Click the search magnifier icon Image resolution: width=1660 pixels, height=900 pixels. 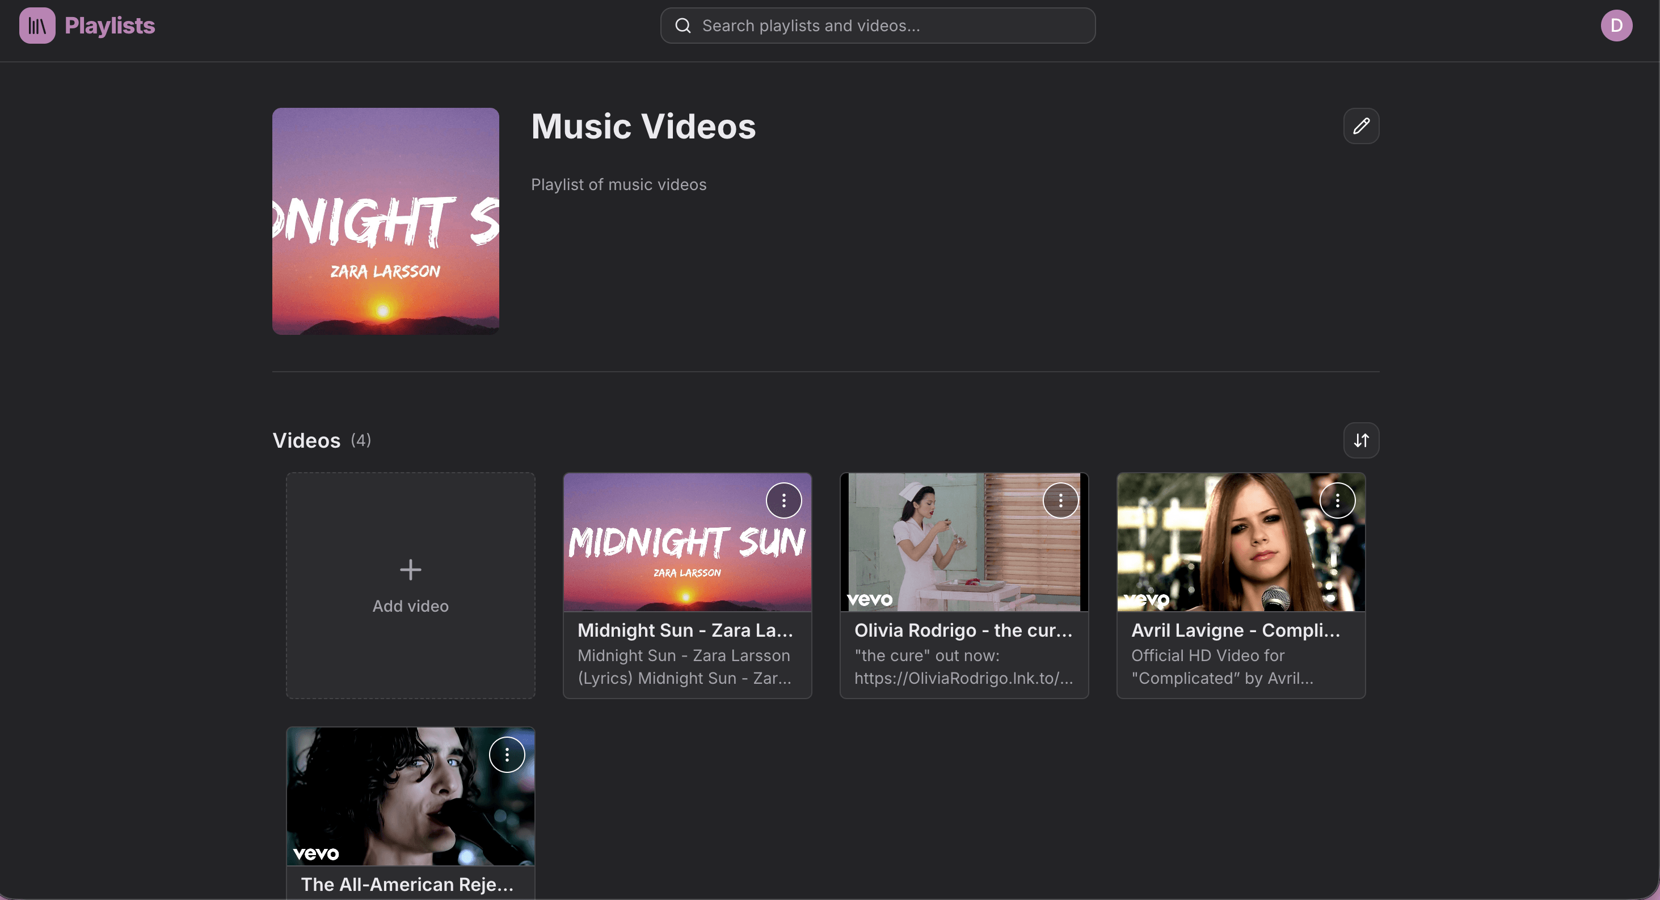[x=683, y=26]
